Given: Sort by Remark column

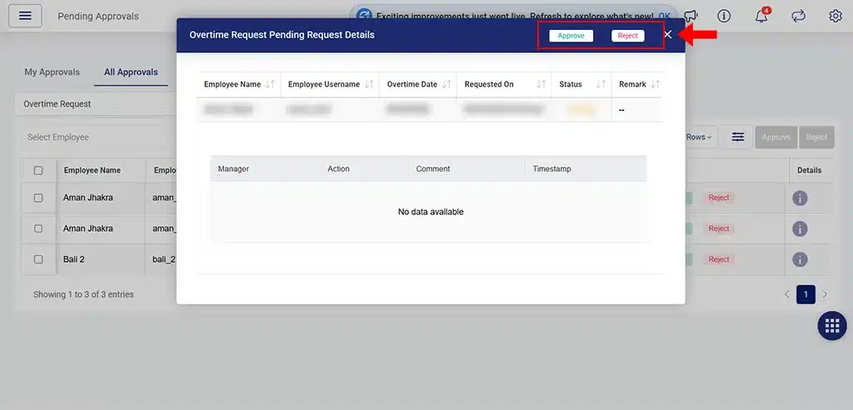Looking at the screenshot, I should coord(655,84).
